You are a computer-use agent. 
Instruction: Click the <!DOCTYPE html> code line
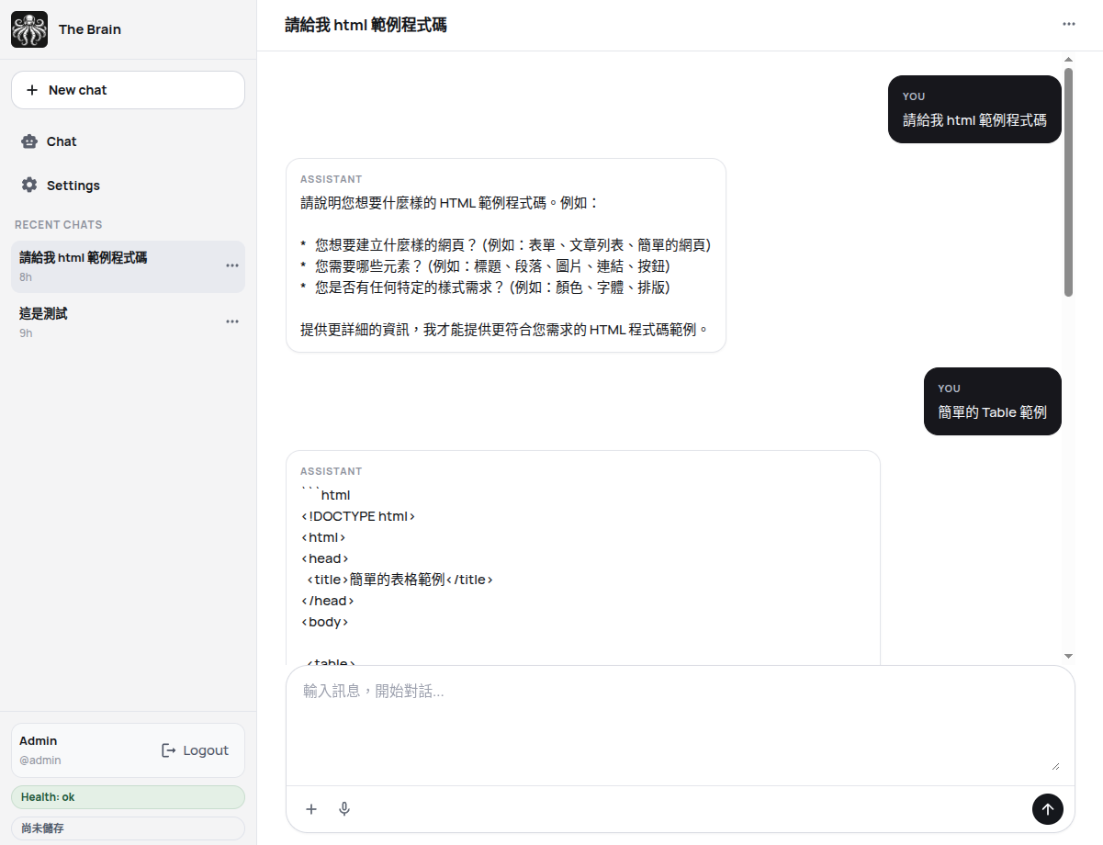click(x=358, y=516)
